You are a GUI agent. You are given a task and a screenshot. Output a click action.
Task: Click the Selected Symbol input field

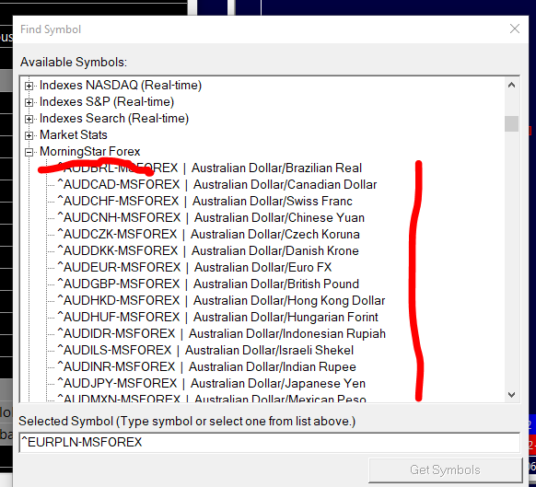coord(269,442)
